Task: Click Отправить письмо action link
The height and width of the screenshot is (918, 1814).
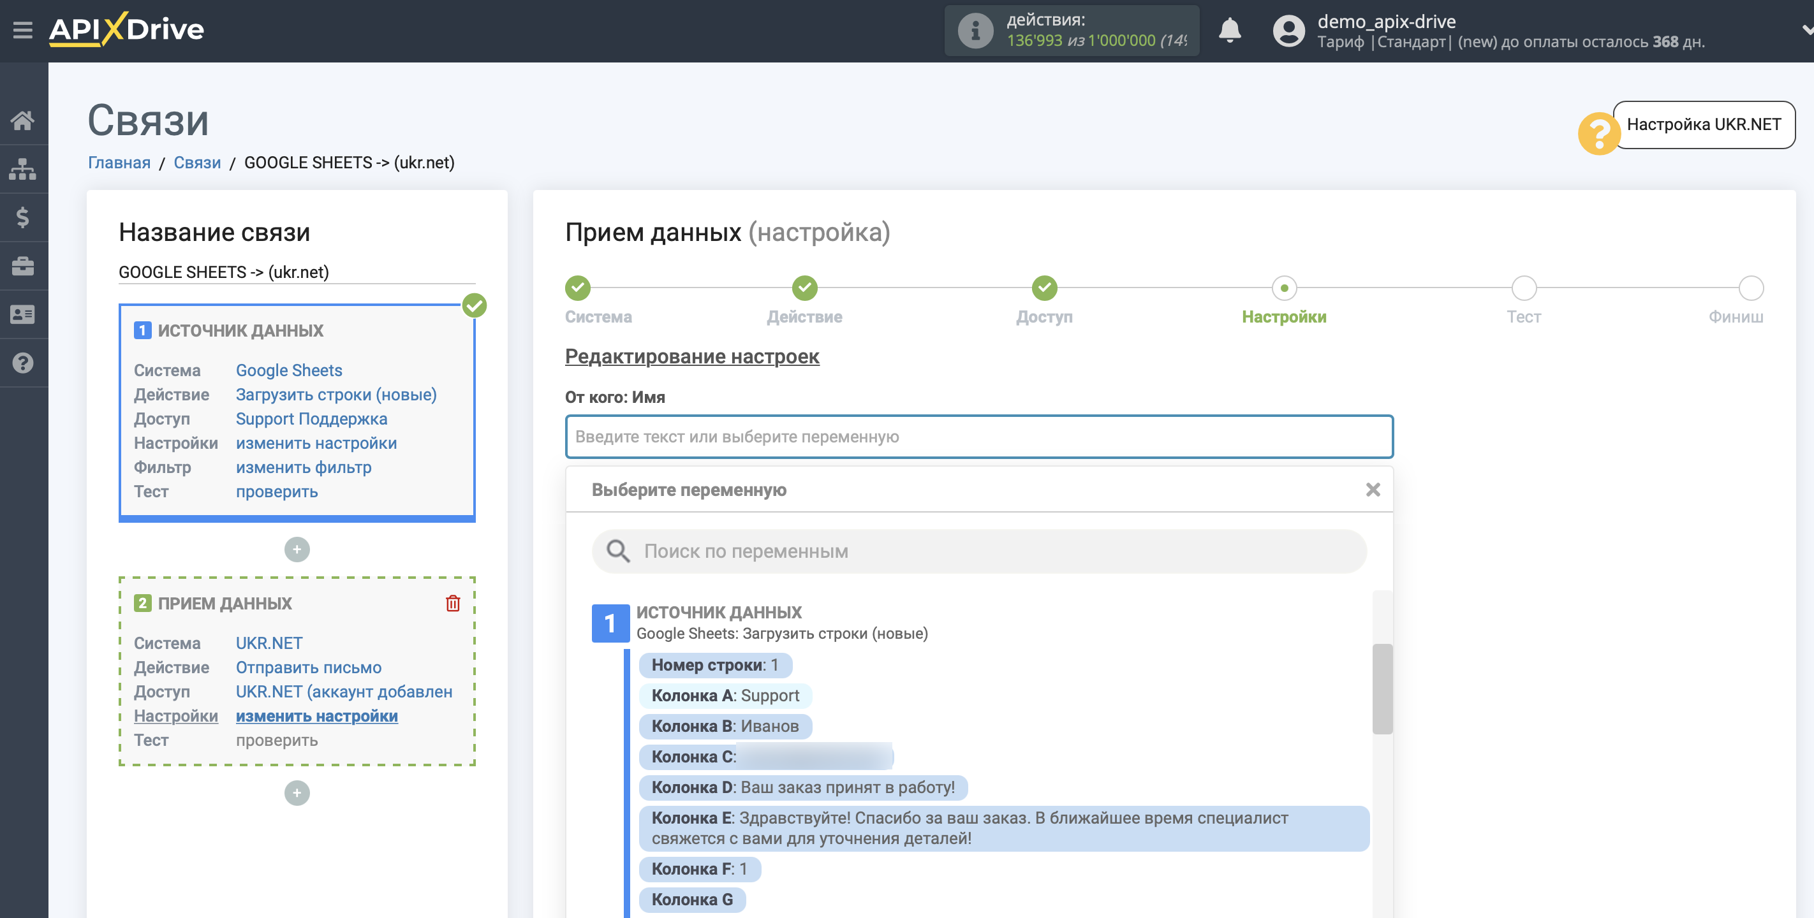Action: pyautogui.click(x=309, y=667)
